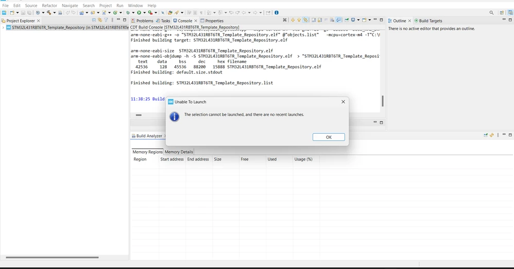The width and height of the screenshot is (514, 269).
Task: Close the Console tab
Action: click(196, 21)
